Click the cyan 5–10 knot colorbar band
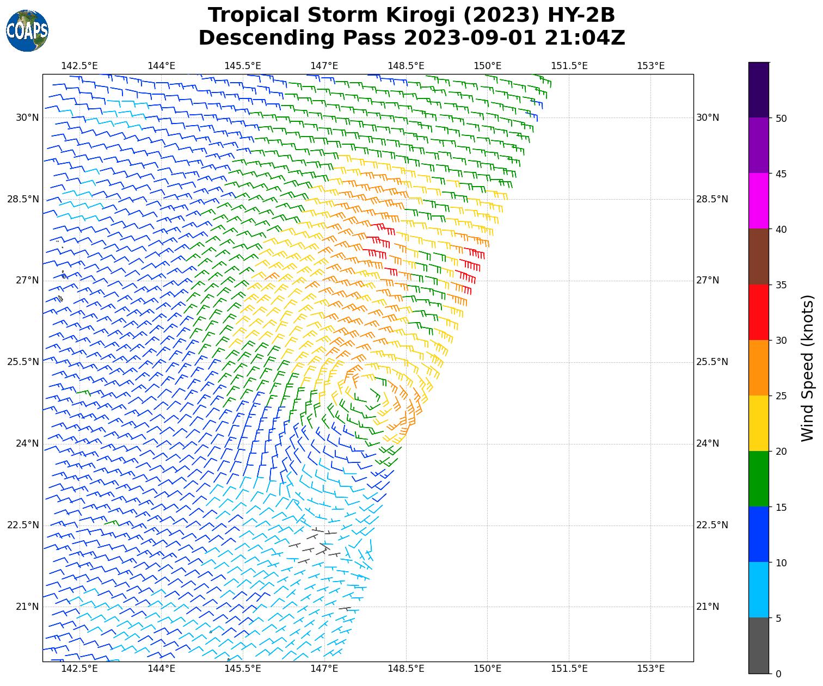Screen dimensions: 823x686 click(759, 590)
